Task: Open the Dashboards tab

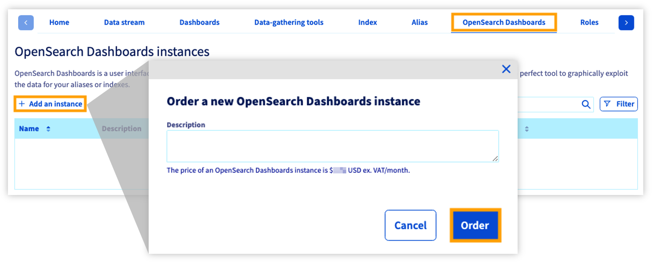Action: click(200, 22)
